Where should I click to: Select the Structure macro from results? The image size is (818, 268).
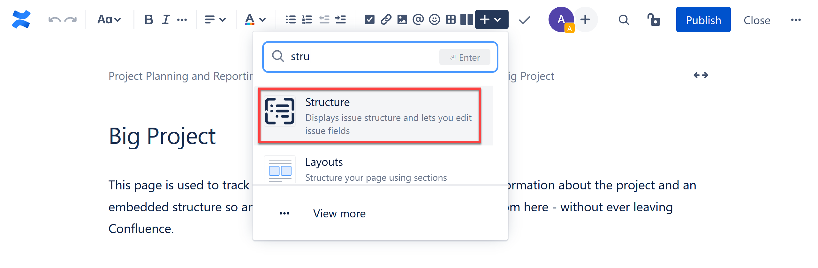click(x=369, y=116)
